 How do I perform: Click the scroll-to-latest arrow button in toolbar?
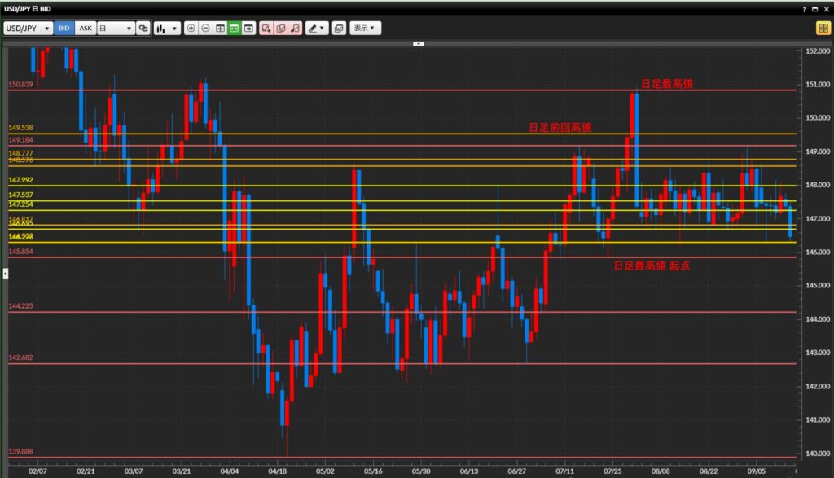click(x=248, y=29)
